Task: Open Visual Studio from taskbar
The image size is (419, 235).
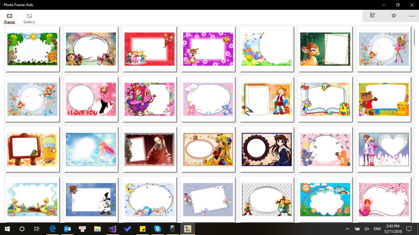Action: (x=113, y=229)
